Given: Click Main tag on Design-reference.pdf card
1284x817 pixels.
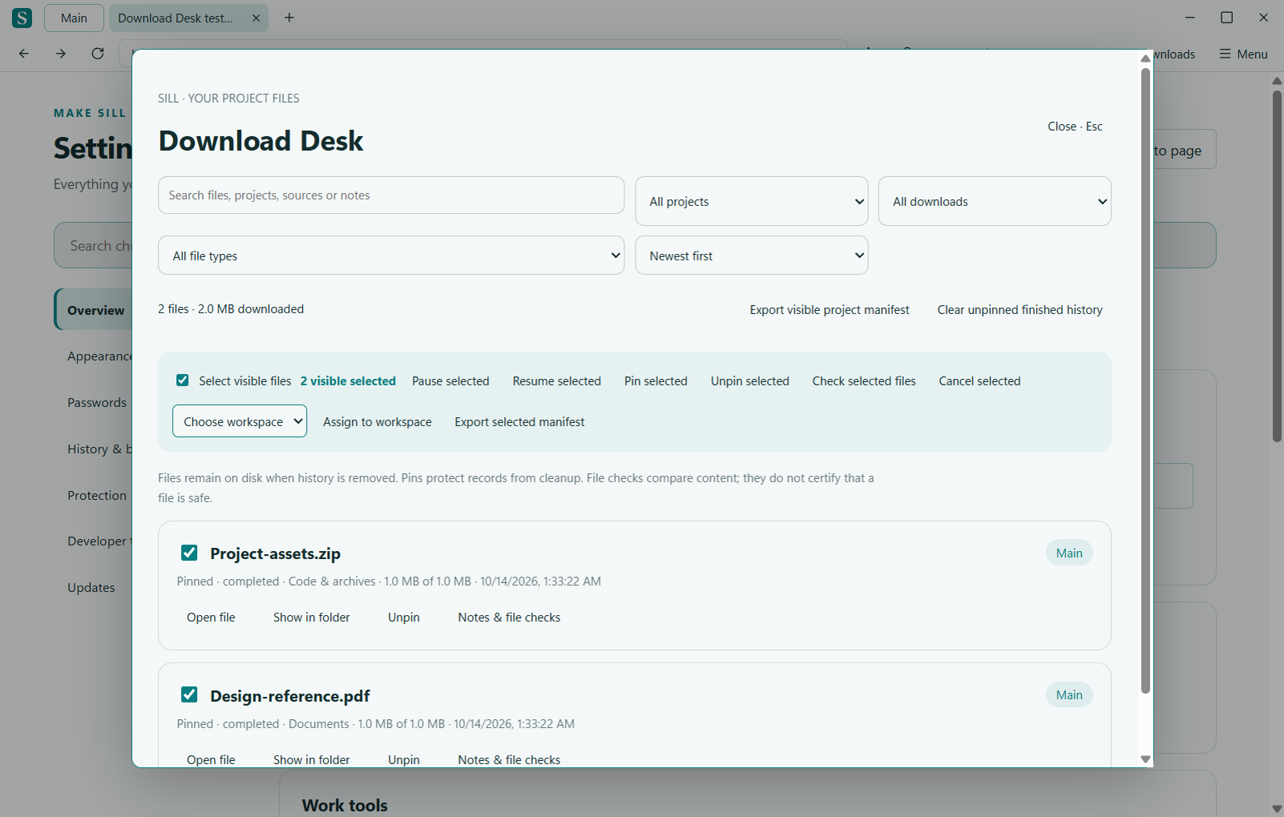Looking at the screenshot, I should (x=1069, y=695).
